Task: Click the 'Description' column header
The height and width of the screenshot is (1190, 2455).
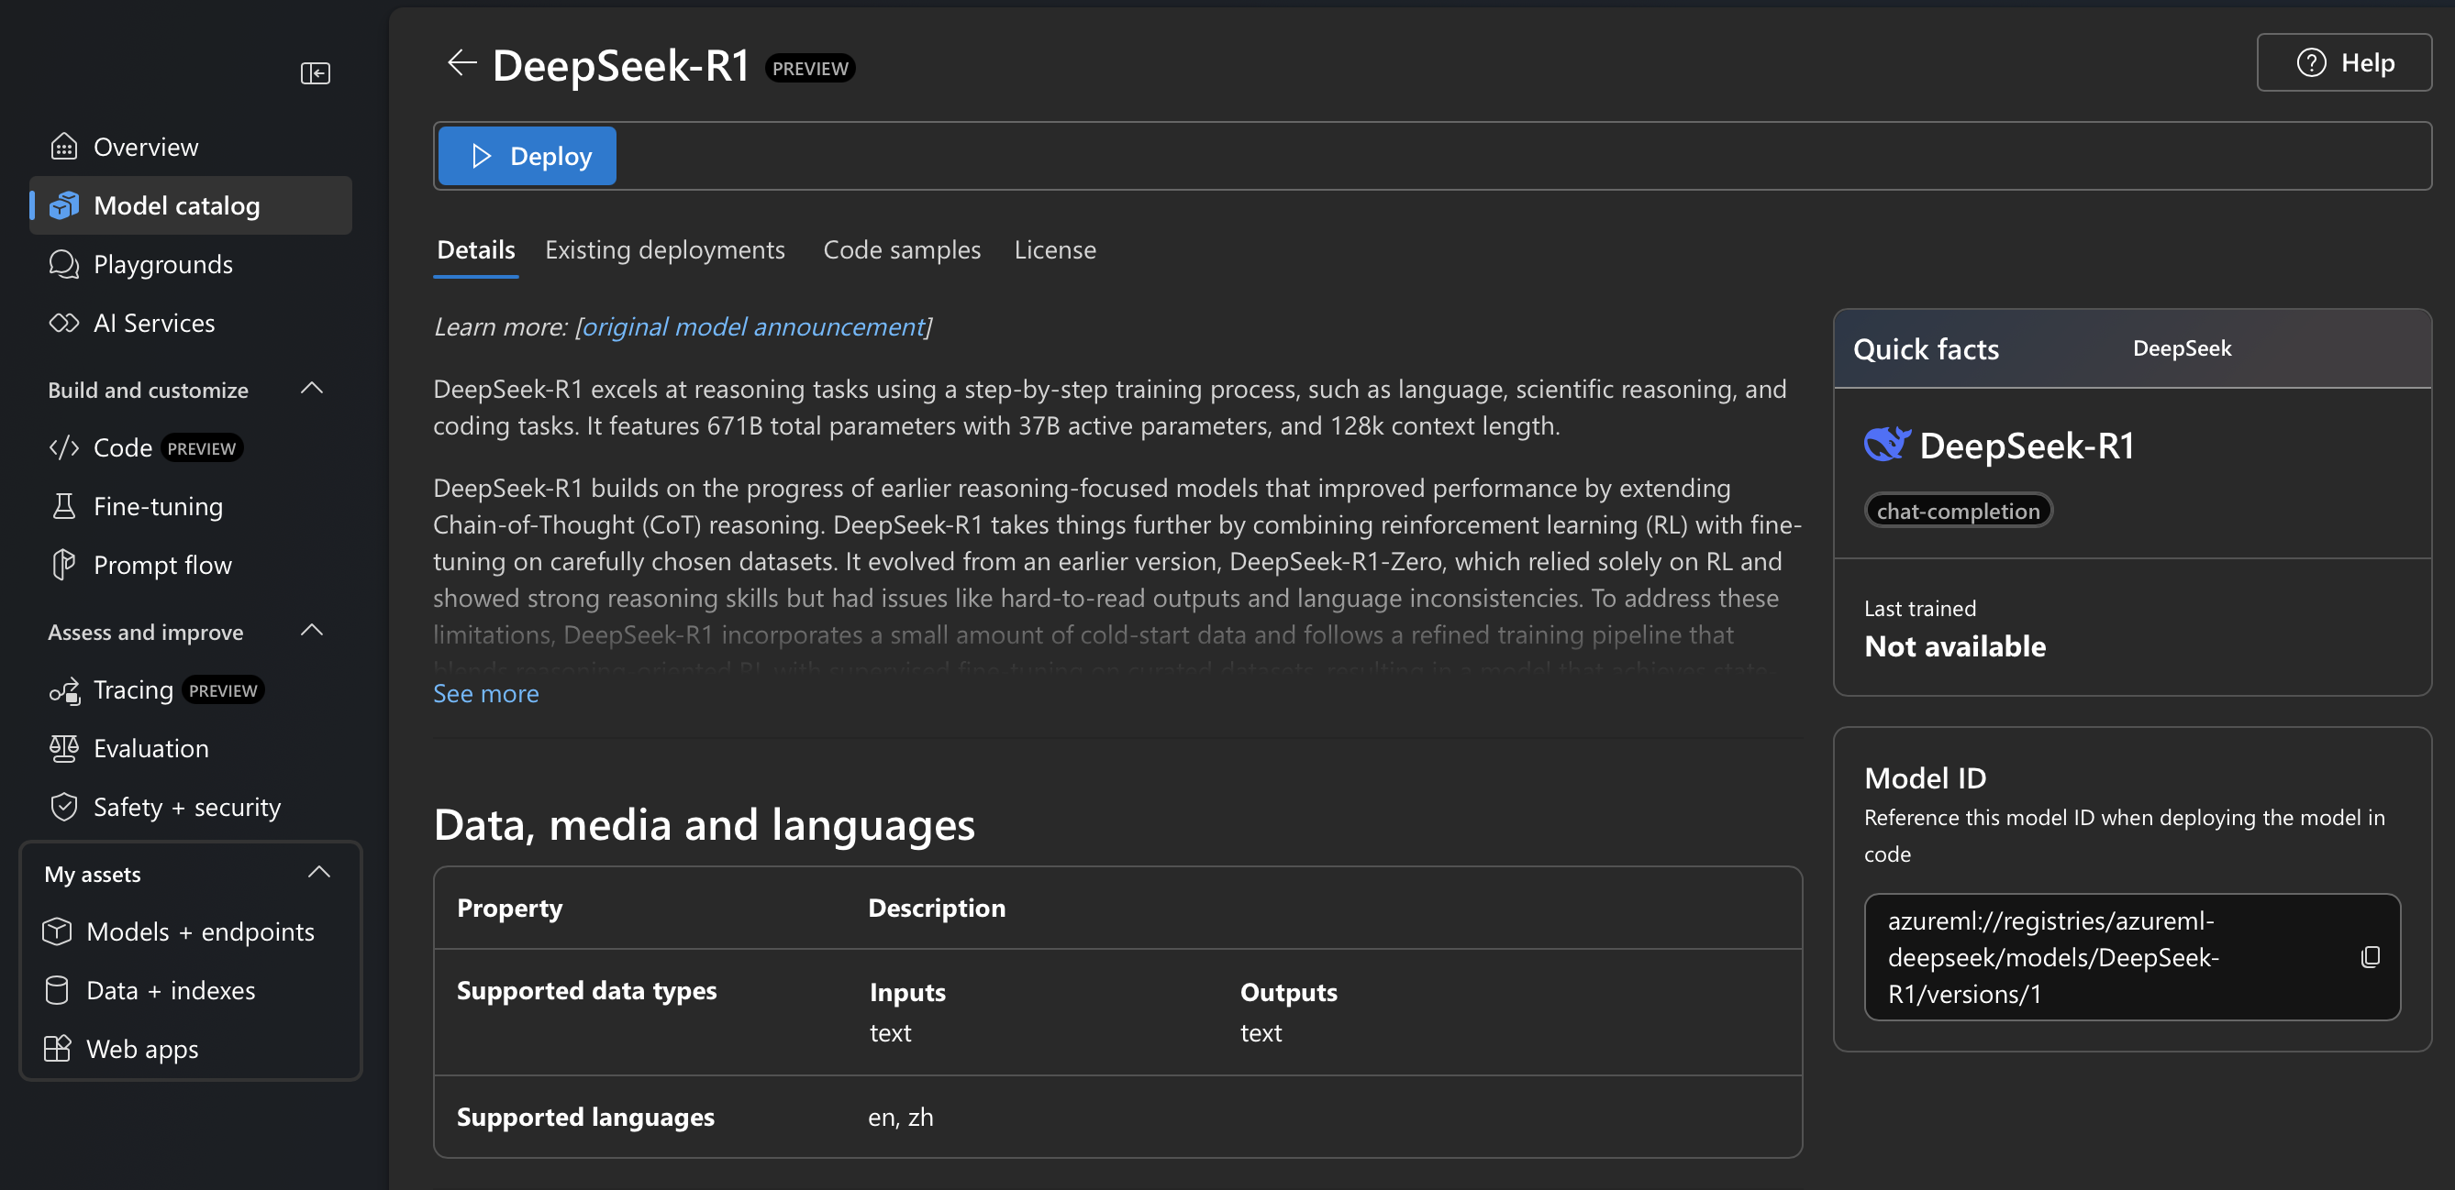Action: pos(937,907)
